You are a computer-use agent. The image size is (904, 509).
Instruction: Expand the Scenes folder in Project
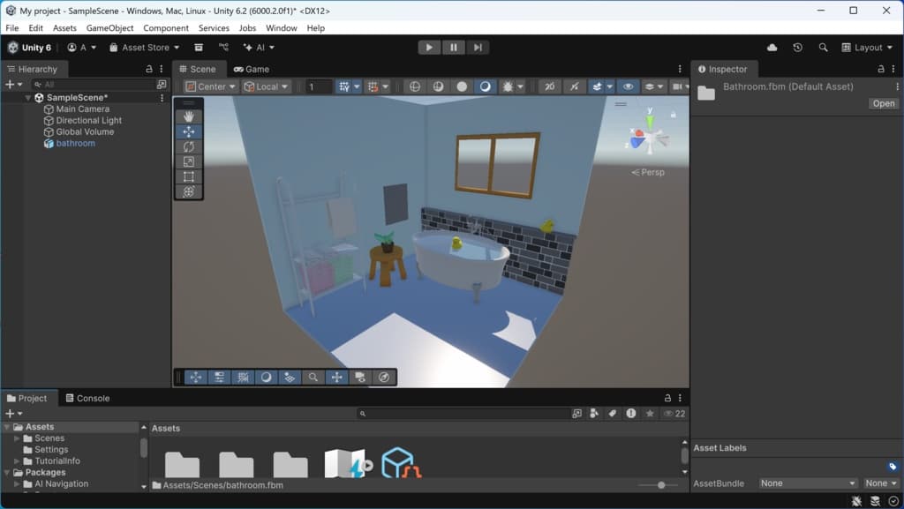[x=17, y=438]
